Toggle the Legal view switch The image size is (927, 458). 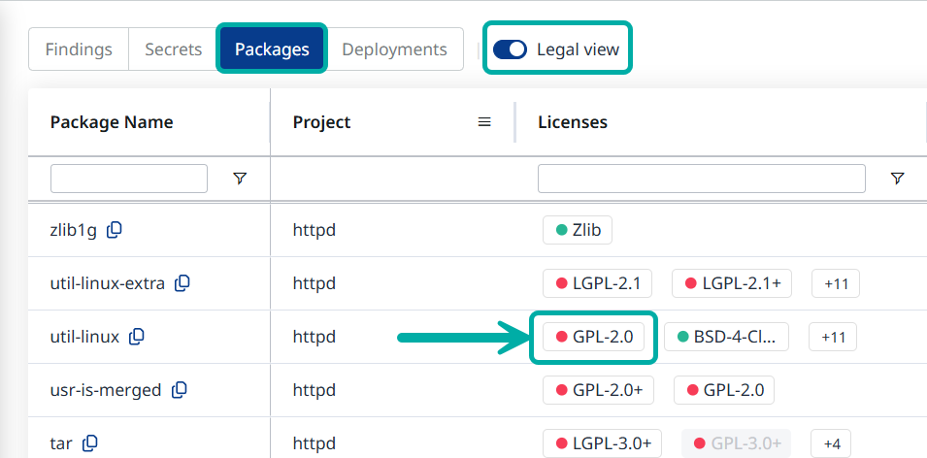click(510, 49)
